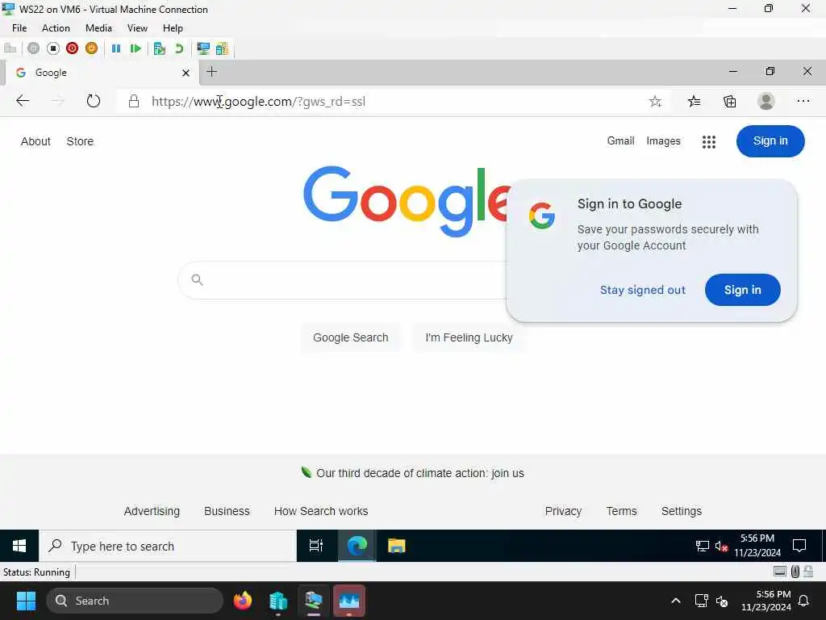
Task: Open the Favorites list icon
Action: tap(694, 101)
